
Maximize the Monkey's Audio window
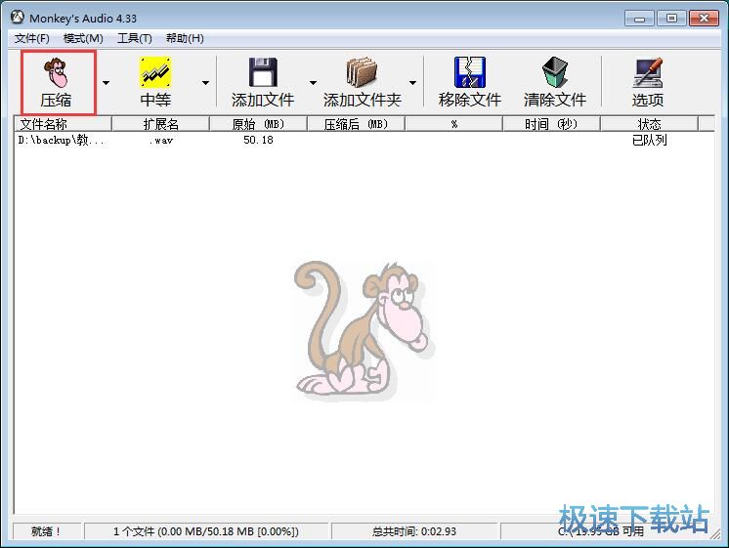pyautogui.click(x=671, y=19)
